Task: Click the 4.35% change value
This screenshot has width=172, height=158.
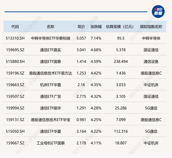Action: click(96, 85)
